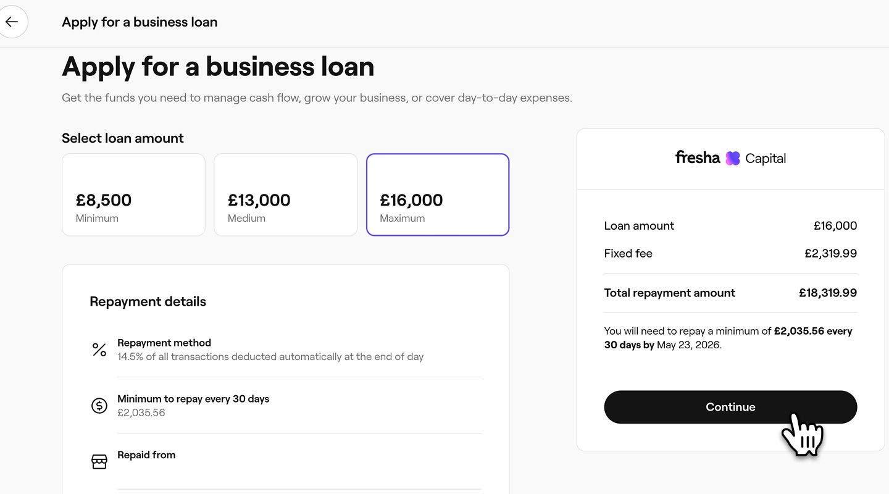The width and height of the screenshot is (889, 494).
Task: Click the percent icon beside Repayment method
Action: (99, 350)
